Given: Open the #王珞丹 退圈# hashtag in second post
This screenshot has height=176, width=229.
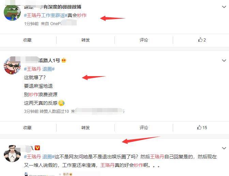Looking at the screenshot, I should pos(39,69).
